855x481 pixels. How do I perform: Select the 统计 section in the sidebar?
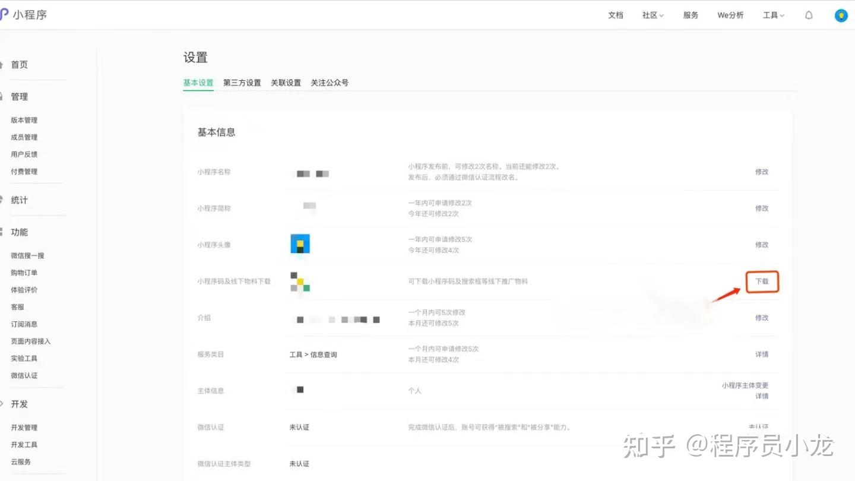click(x=19, y=200)
